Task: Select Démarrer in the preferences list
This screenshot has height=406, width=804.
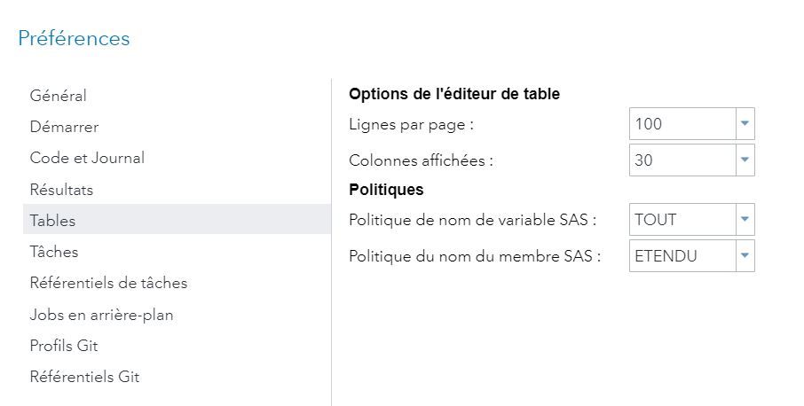Action: (64, 127)
